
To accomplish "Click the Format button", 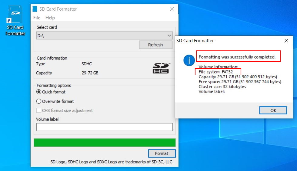I will tap(162, 154).
